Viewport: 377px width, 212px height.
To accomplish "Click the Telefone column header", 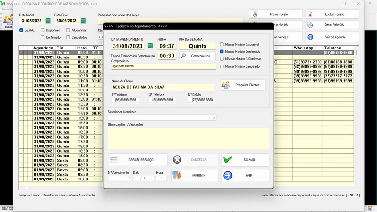I will 333,48.
